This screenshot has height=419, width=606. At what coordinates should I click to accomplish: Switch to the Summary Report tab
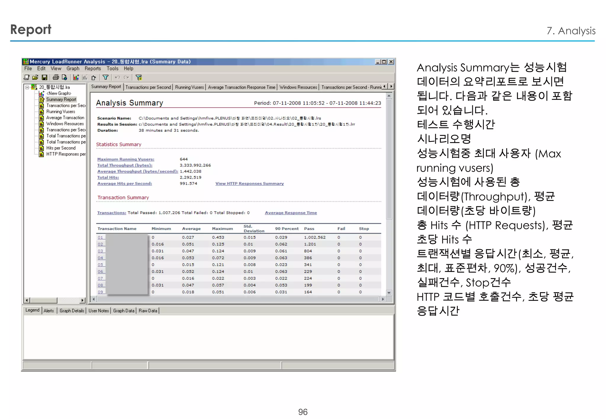(106, 87)
